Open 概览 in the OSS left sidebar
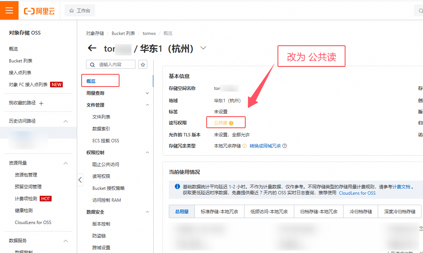 pyautogui.click(x=13, y=49)
